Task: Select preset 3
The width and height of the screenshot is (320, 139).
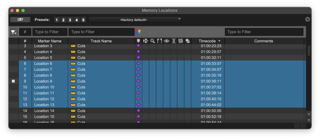Action: [70, 20]
